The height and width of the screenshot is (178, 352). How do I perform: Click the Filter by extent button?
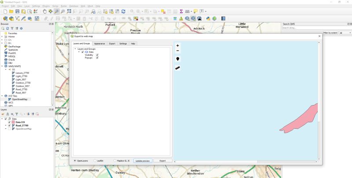(330, 33)
